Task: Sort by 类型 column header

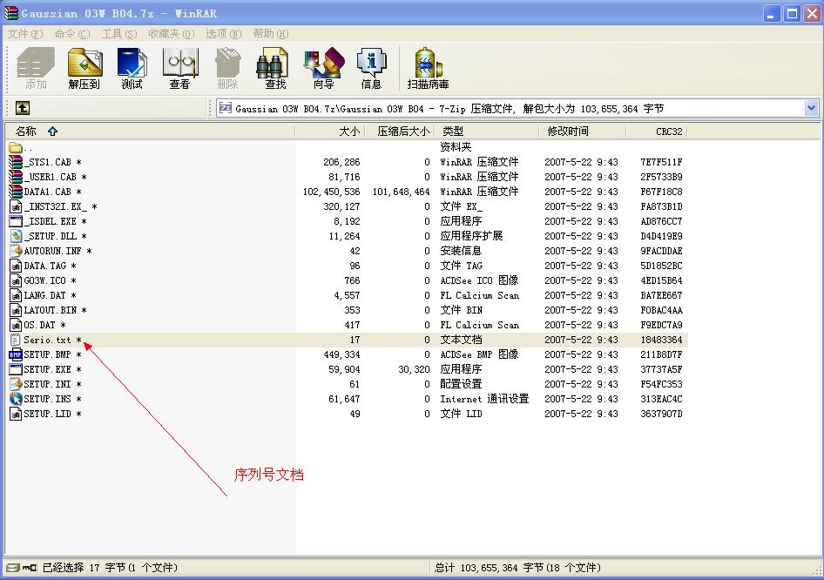Action: point(487,132)
